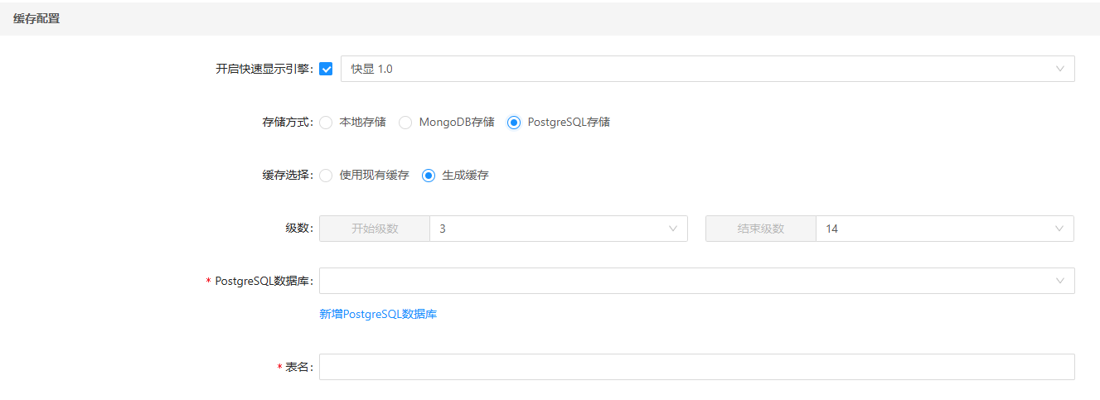Click the 结束级数 label addon
The height and width of the screenshot is (400, 1100).
pyautogui.click(x=761, y=229)
